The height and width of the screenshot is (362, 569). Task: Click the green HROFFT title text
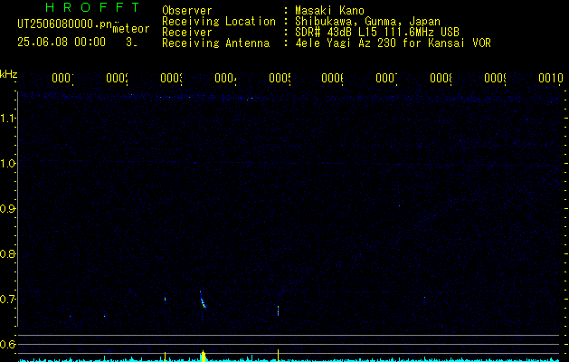[92, 7]
